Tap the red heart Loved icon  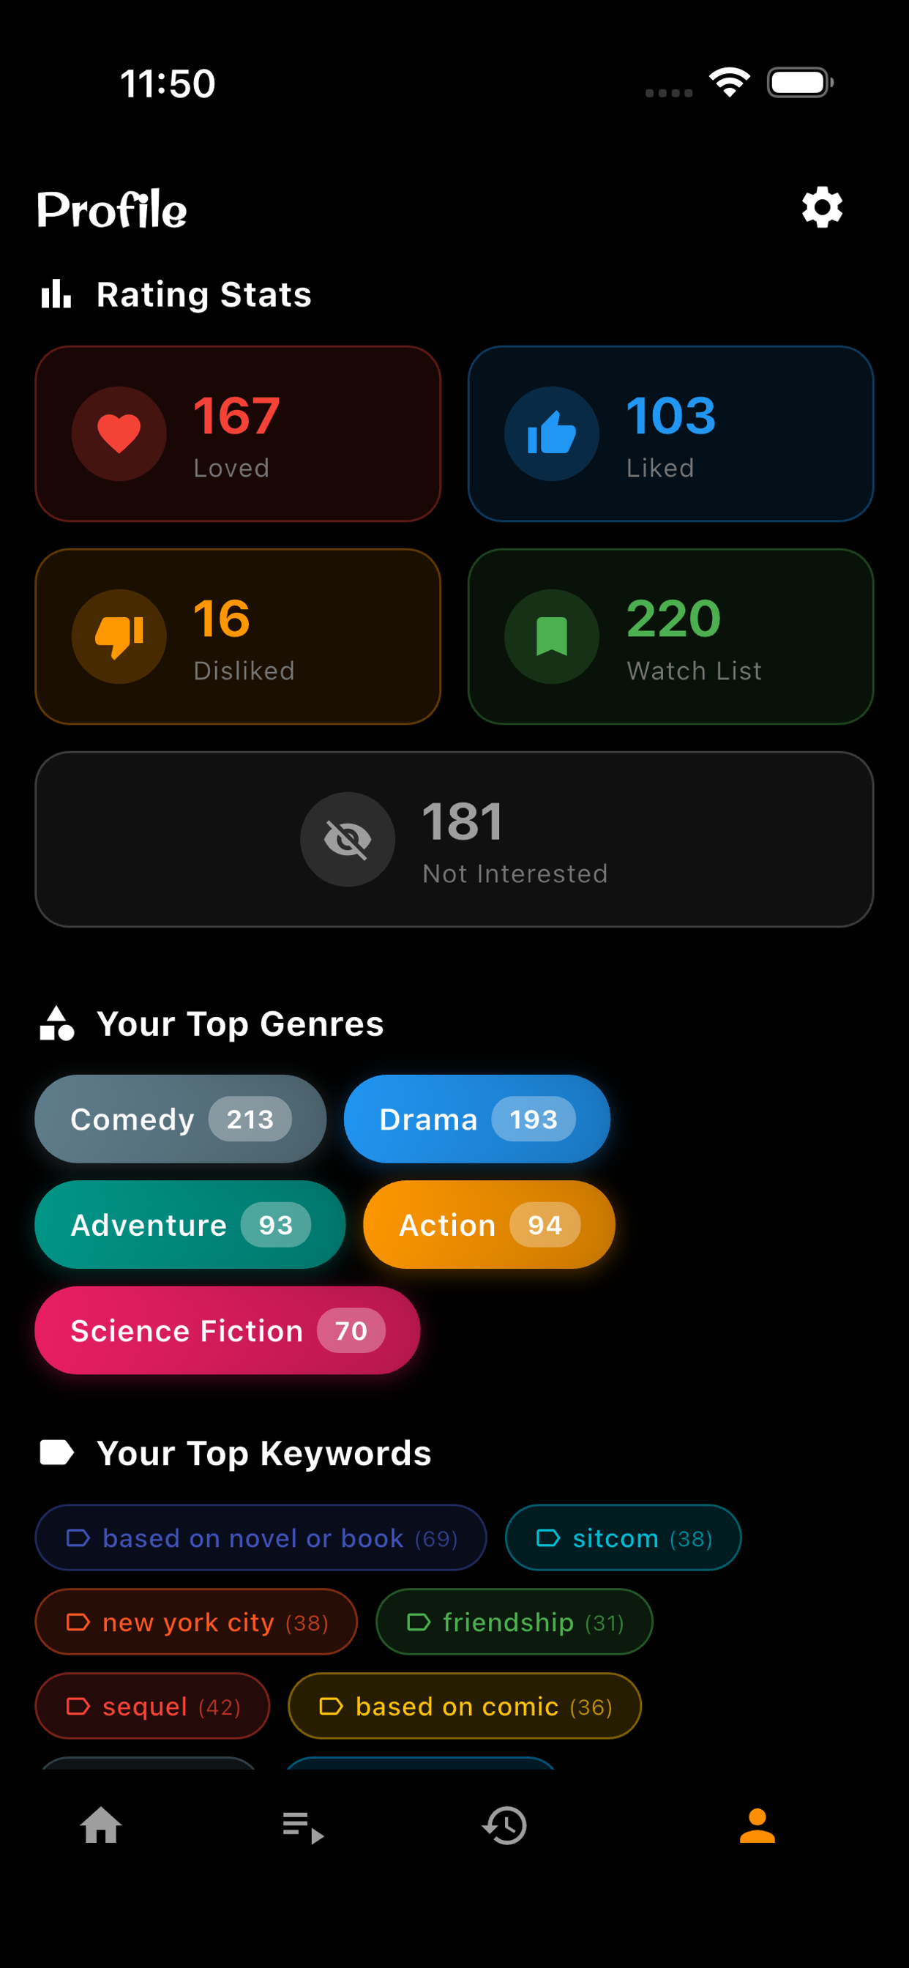click(119, 434)
